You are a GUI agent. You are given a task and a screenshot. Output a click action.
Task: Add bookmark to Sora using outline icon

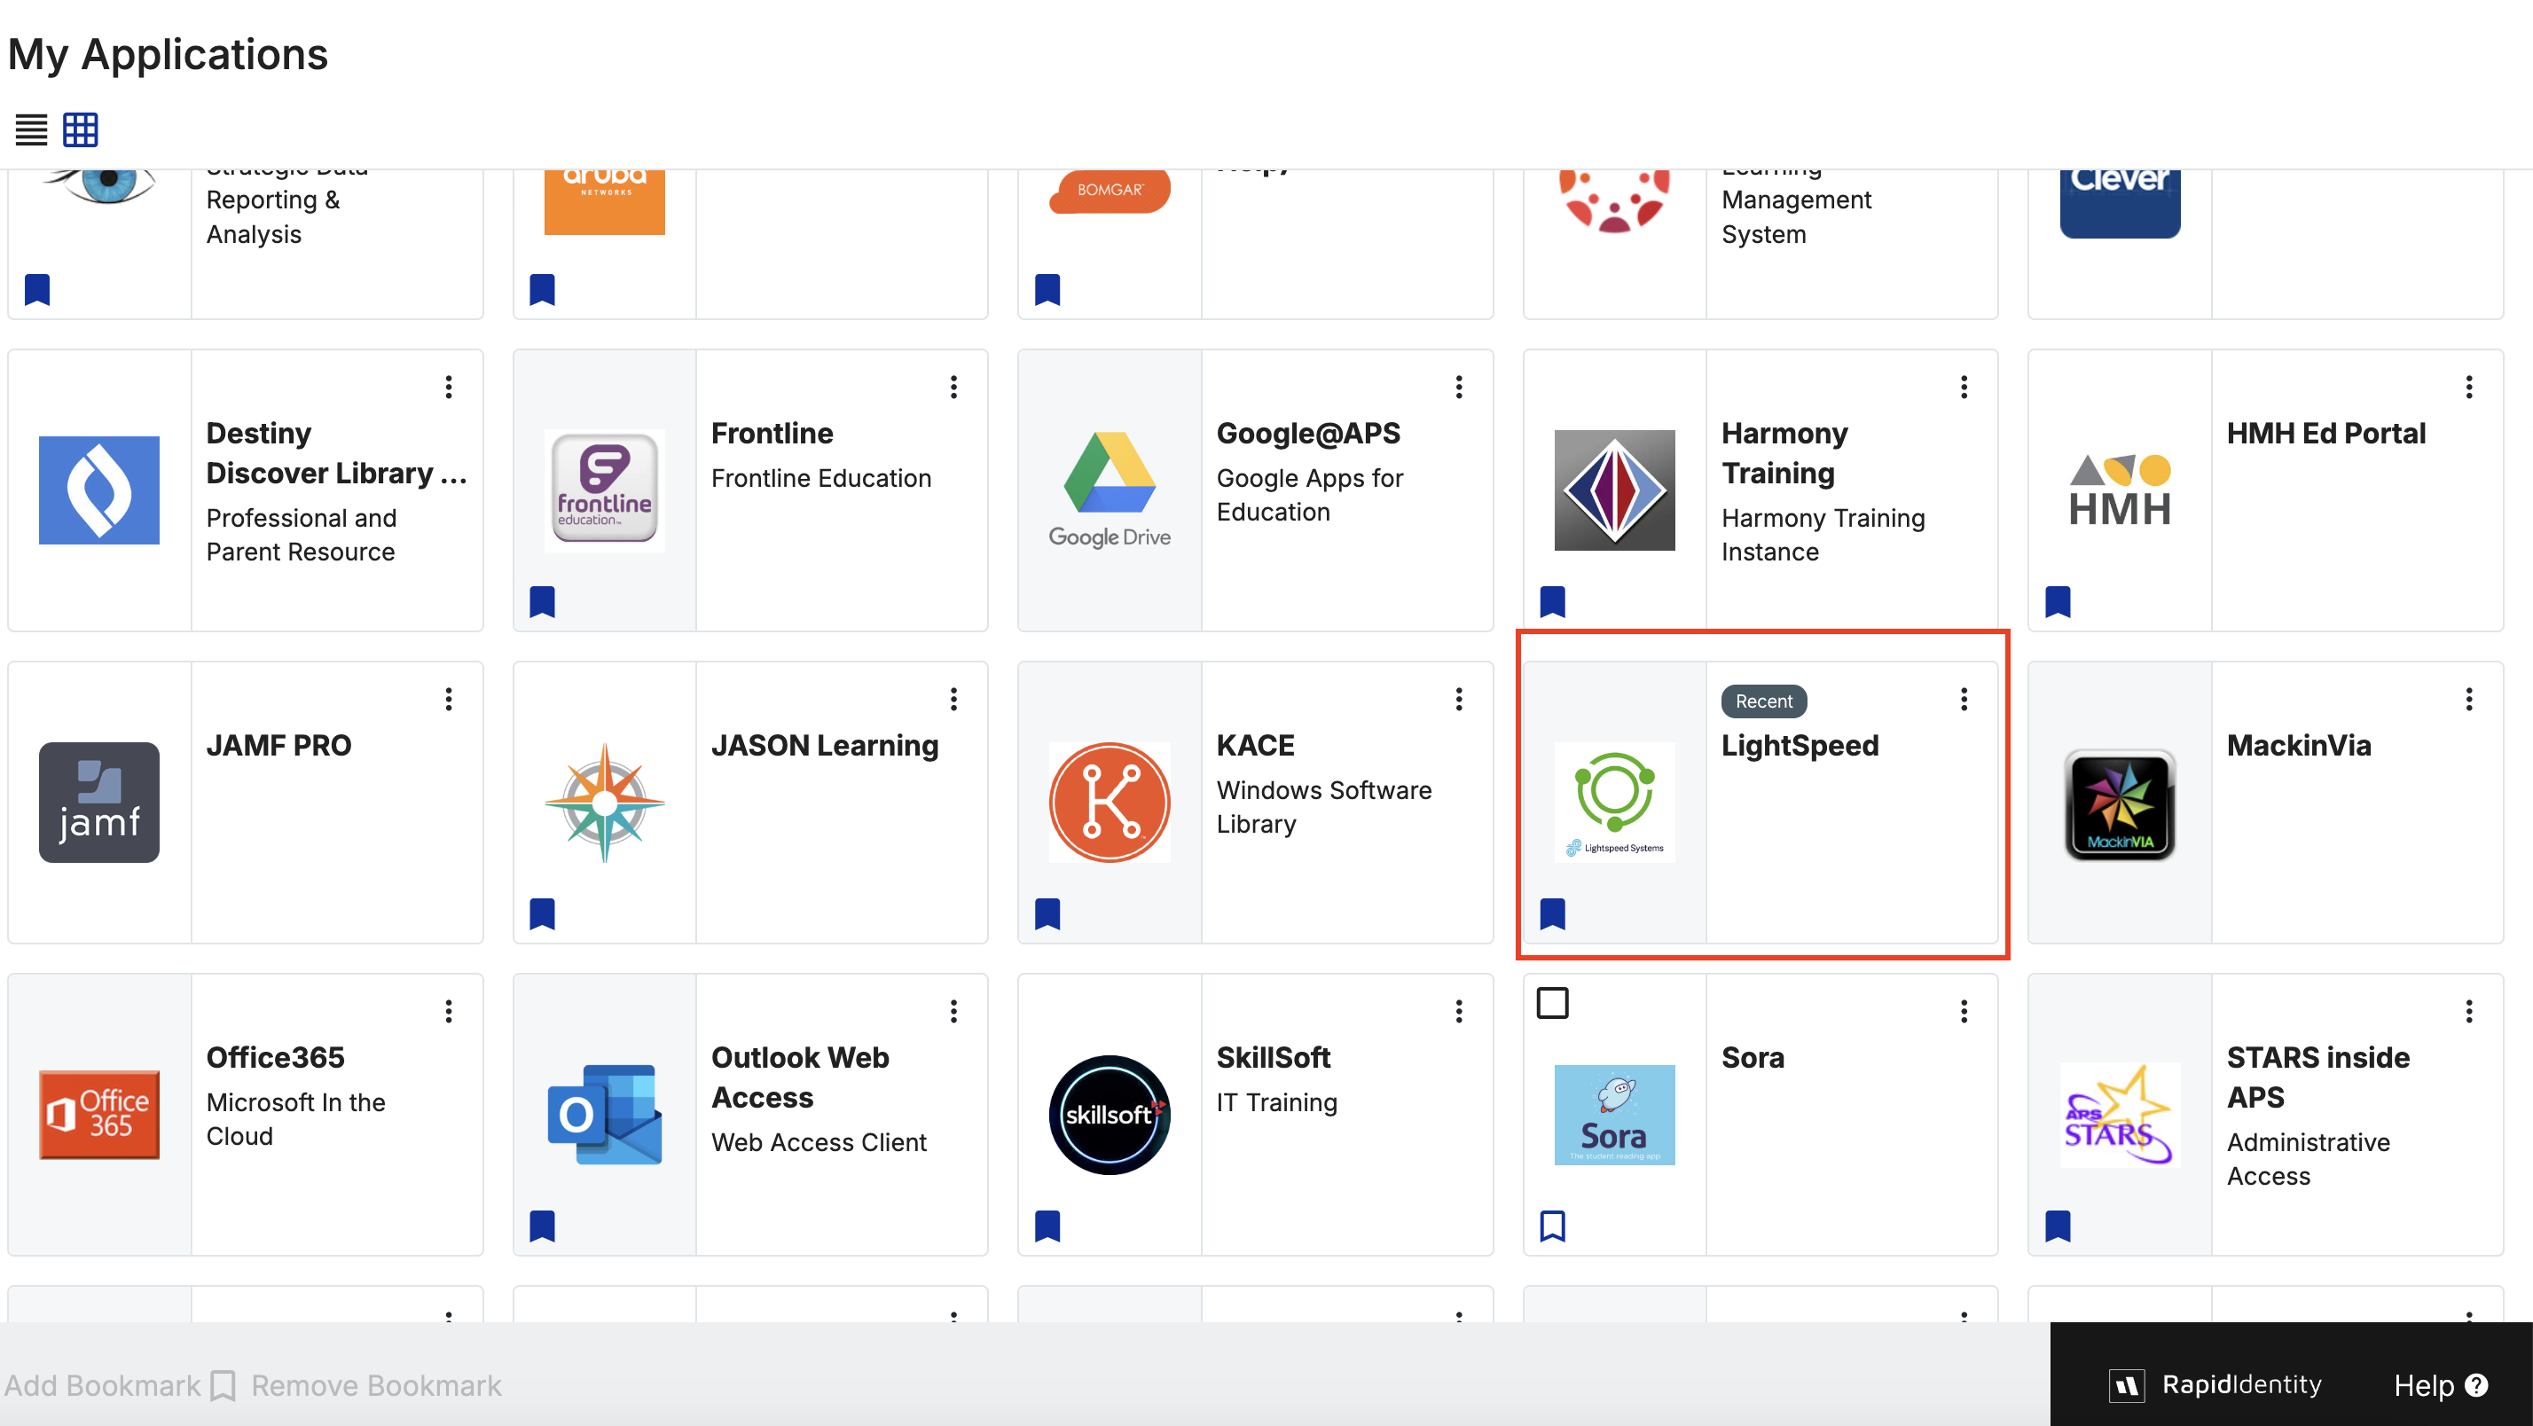click(x=1553, y=1226)
